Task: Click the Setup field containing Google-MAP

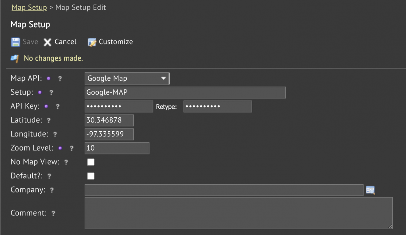Action: [185, 92]
